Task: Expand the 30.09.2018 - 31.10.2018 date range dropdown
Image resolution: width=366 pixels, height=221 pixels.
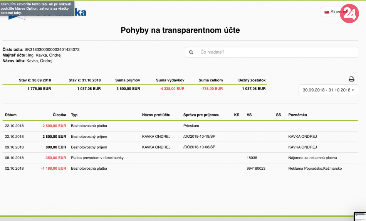Action: [x=328, y=90]
